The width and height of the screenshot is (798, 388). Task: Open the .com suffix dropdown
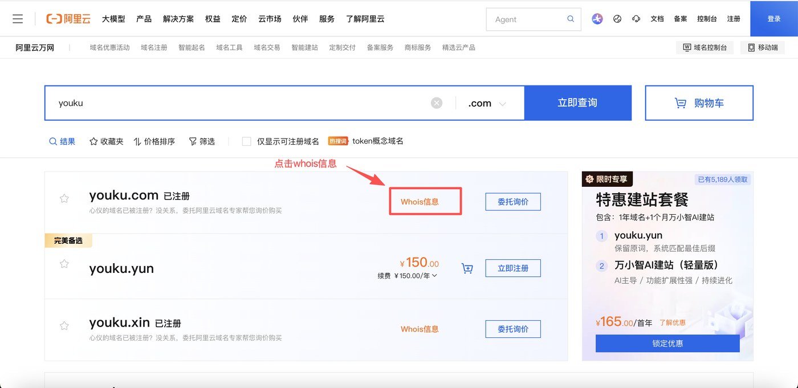[x=487, y=104]
